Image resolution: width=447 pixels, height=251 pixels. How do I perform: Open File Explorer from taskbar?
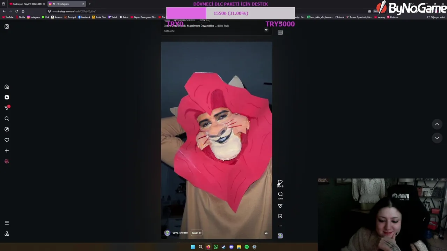(x=239, y=247)
